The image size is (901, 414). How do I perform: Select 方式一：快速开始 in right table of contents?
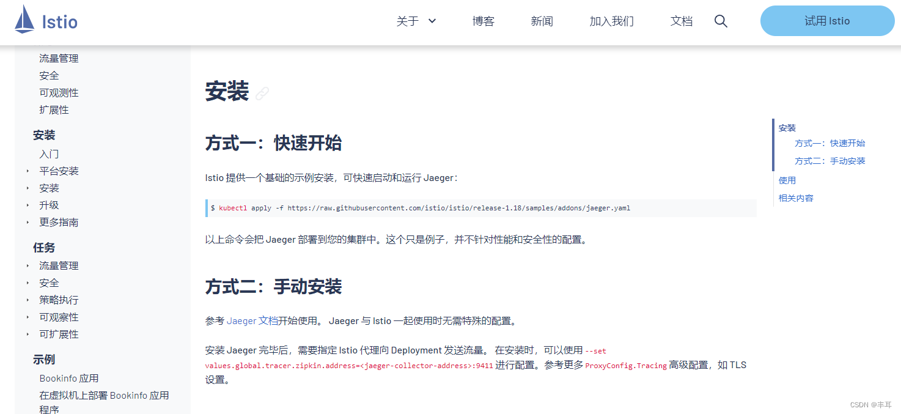click(829, 142)
